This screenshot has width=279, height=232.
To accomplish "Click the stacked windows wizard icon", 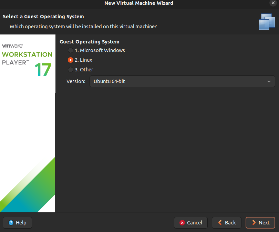I will click(267, 22).
